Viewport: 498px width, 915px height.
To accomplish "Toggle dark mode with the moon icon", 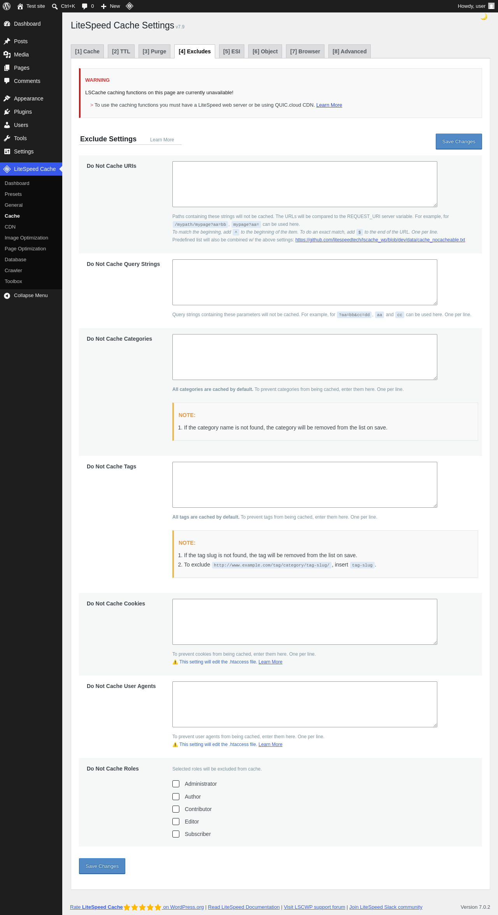I will pos(484,17).
